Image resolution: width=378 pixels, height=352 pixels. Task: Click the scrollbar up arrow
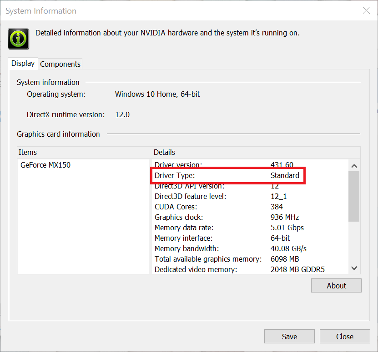(354, 166)
